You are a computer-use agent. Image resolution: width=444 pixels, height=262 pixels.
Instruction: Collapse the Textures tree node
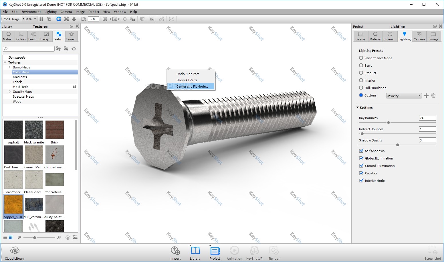[x=5, y=62]
